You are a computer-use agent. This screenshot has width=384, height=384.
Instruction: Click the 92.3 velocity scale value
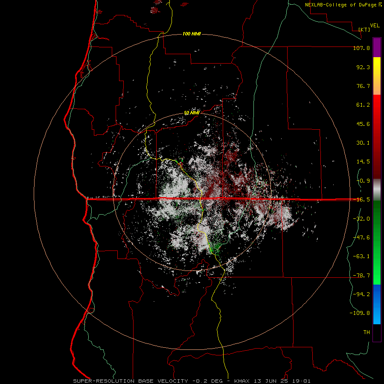363,67
